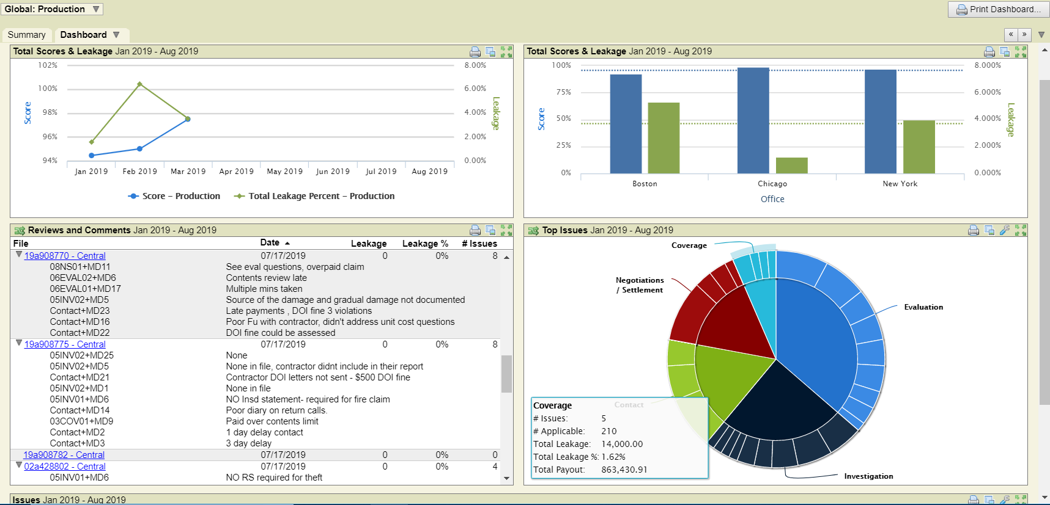Image resolution: width=1050 pixels, height=505 pixels.
Task: Maximize the left Total Scores line chart panel
Action: (x=506, y=52)
